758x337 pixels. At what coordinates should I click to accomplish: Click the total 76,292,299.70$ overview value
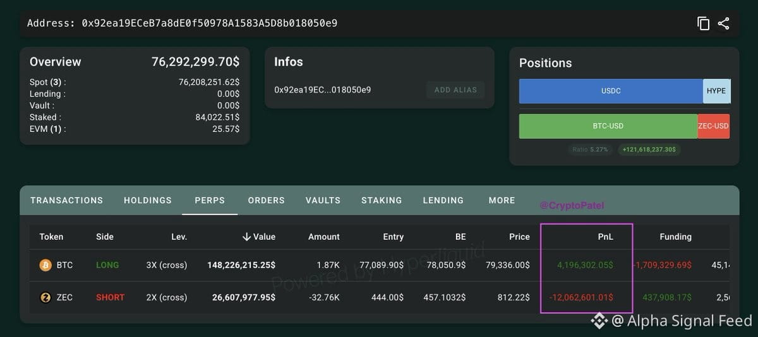[x=195, y=62]
